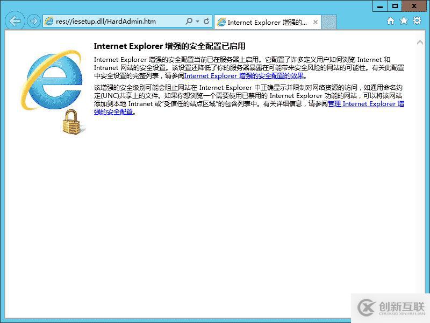Image resolution: width=430 pixels, height=323 pixels.
Task: Go forward with the Forward arrow button
Action: click(x=34, y=21)
